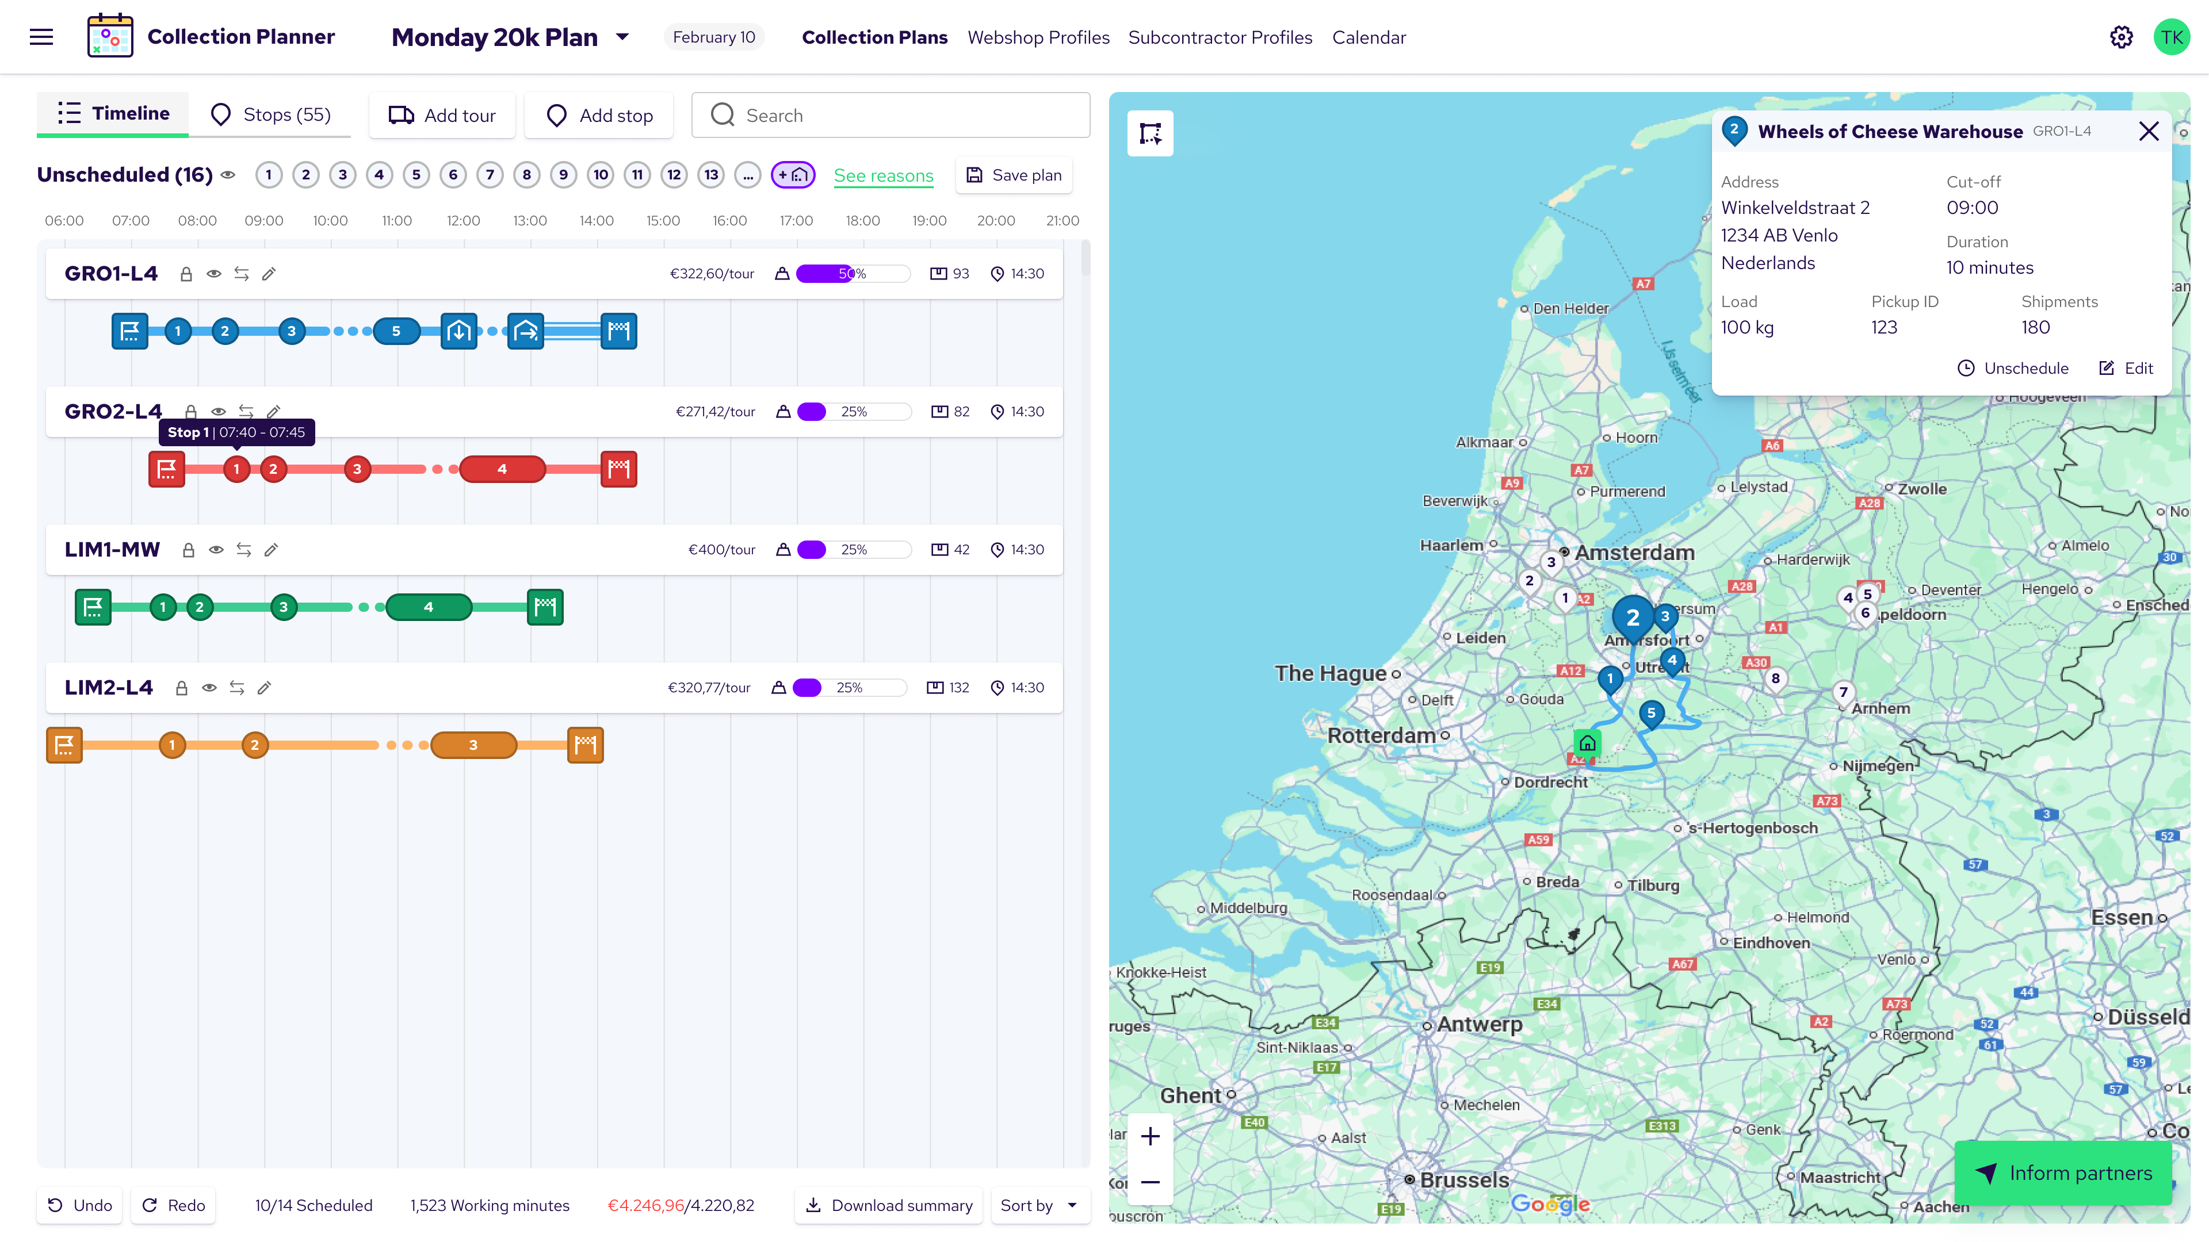Expand the Sort by dropdown
The image size is (2209, 1242).
point(1039,1205)
